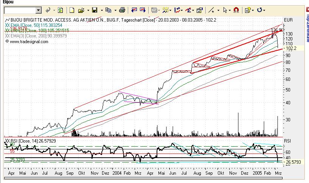Image resolution: width=309 pixels, height=183 pixels.
Task: Click the yellow indicator wave icon
Action: [165, 10]
